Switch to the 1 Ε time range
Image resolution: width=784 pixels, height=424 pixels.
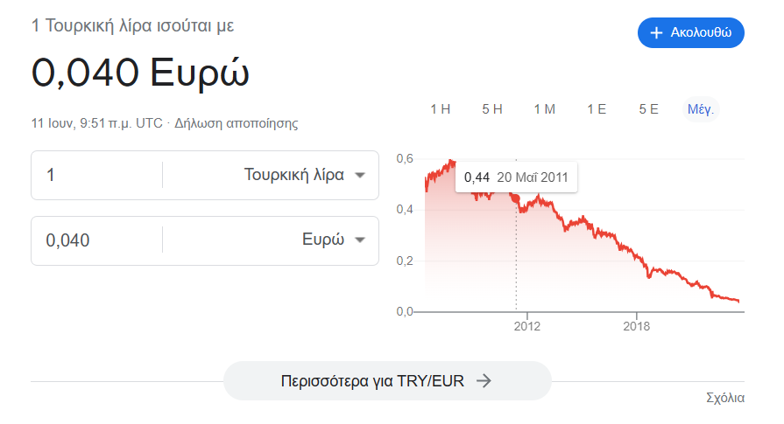(x=597, y=109)
